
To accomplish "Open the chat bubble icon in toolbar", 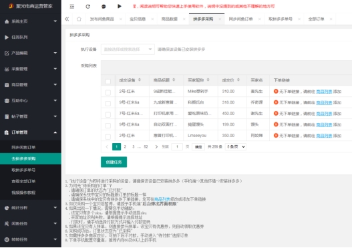I will click(104, 7).
